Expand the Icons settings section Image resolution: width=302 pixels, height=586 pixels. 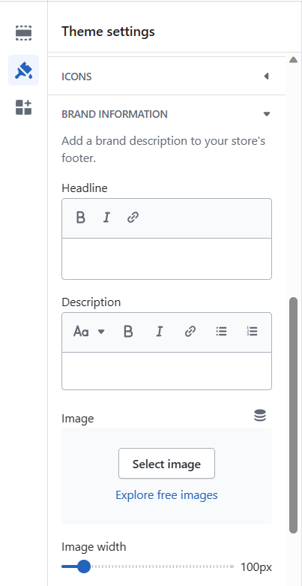[x=166, y=77]
